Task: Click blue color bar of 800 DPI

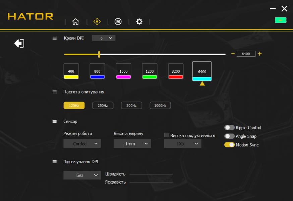Action: click(97, 77)
